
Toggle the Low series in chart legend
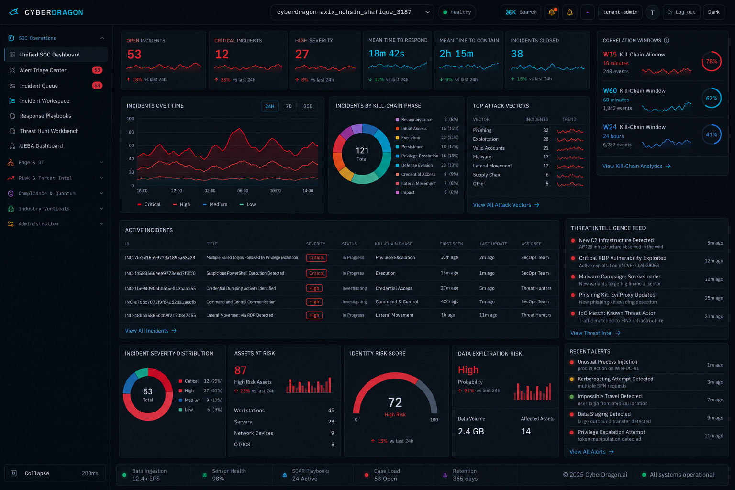pyautogui.click(x=247, y=204)
